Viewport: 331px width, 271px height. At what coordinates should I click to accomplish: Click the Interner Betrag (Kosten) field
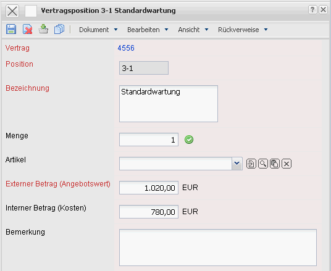pos(149,212)
